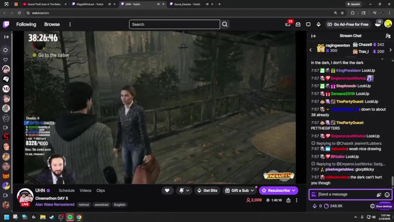Open File Explorer from the taskbar
The image size is (394, 222).
point(43,217)
